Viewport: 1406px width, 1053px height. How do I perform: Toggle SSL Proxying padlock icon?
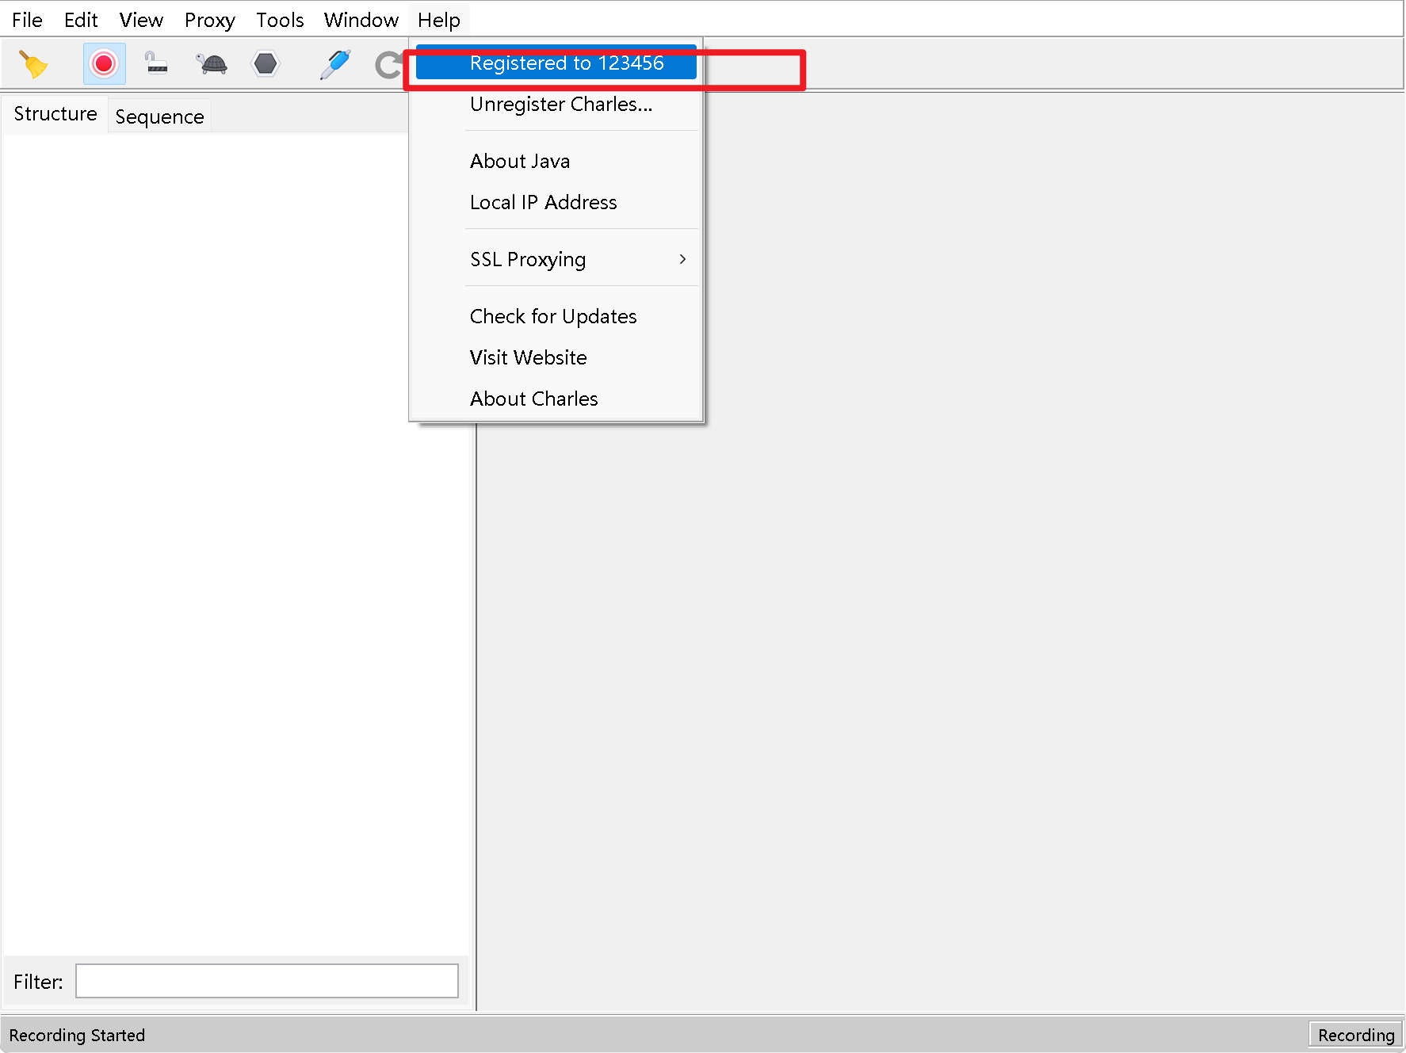[x=156, y=63]
